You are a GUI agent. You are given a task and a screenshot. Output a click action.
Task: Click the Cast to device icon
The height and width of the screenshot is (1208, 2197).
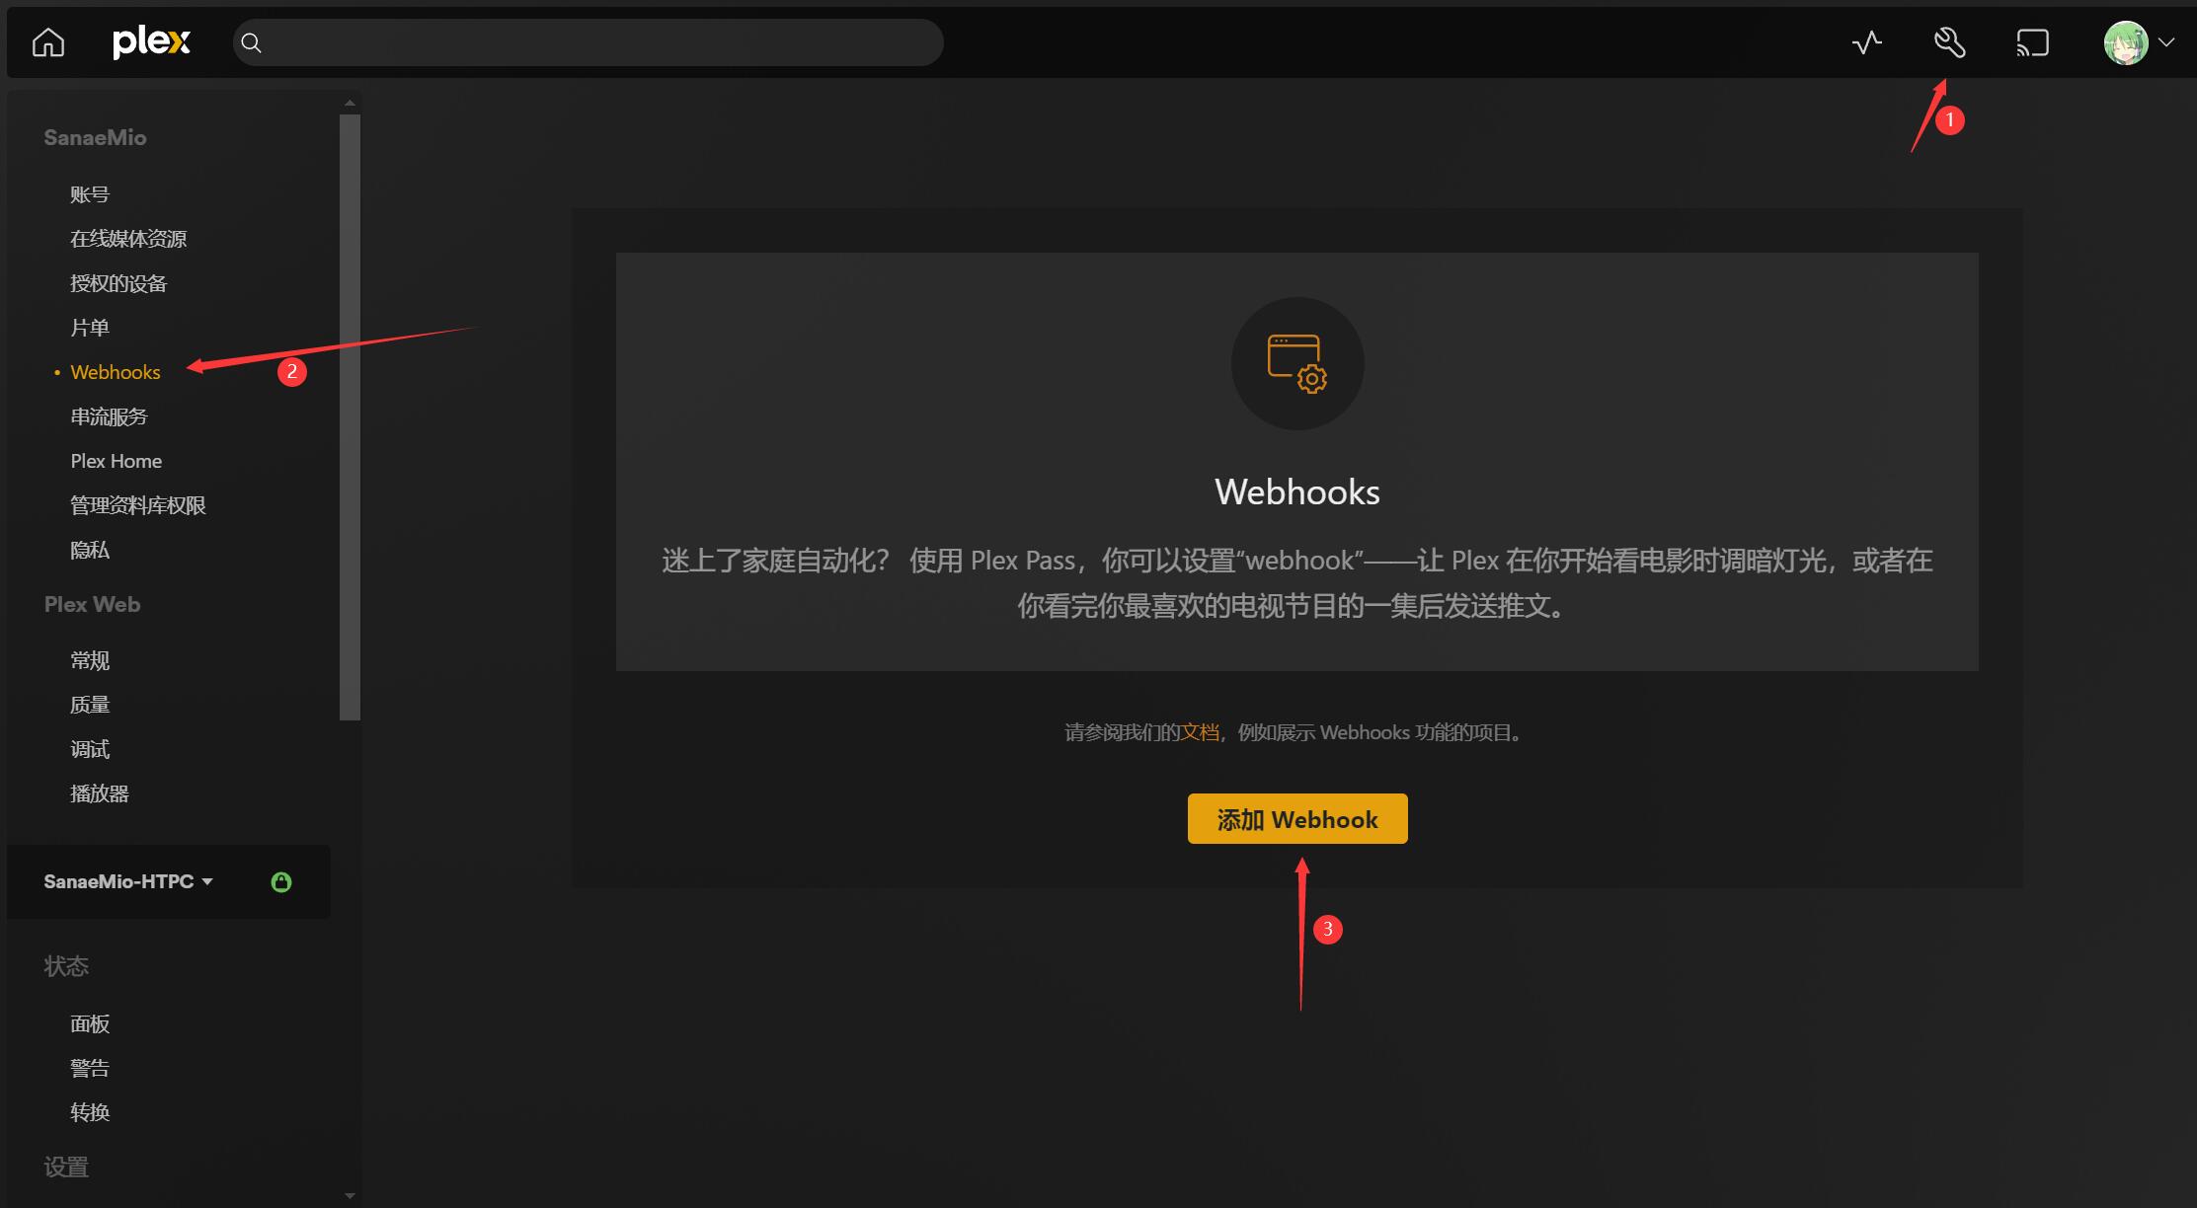[x=2032, y=42]
